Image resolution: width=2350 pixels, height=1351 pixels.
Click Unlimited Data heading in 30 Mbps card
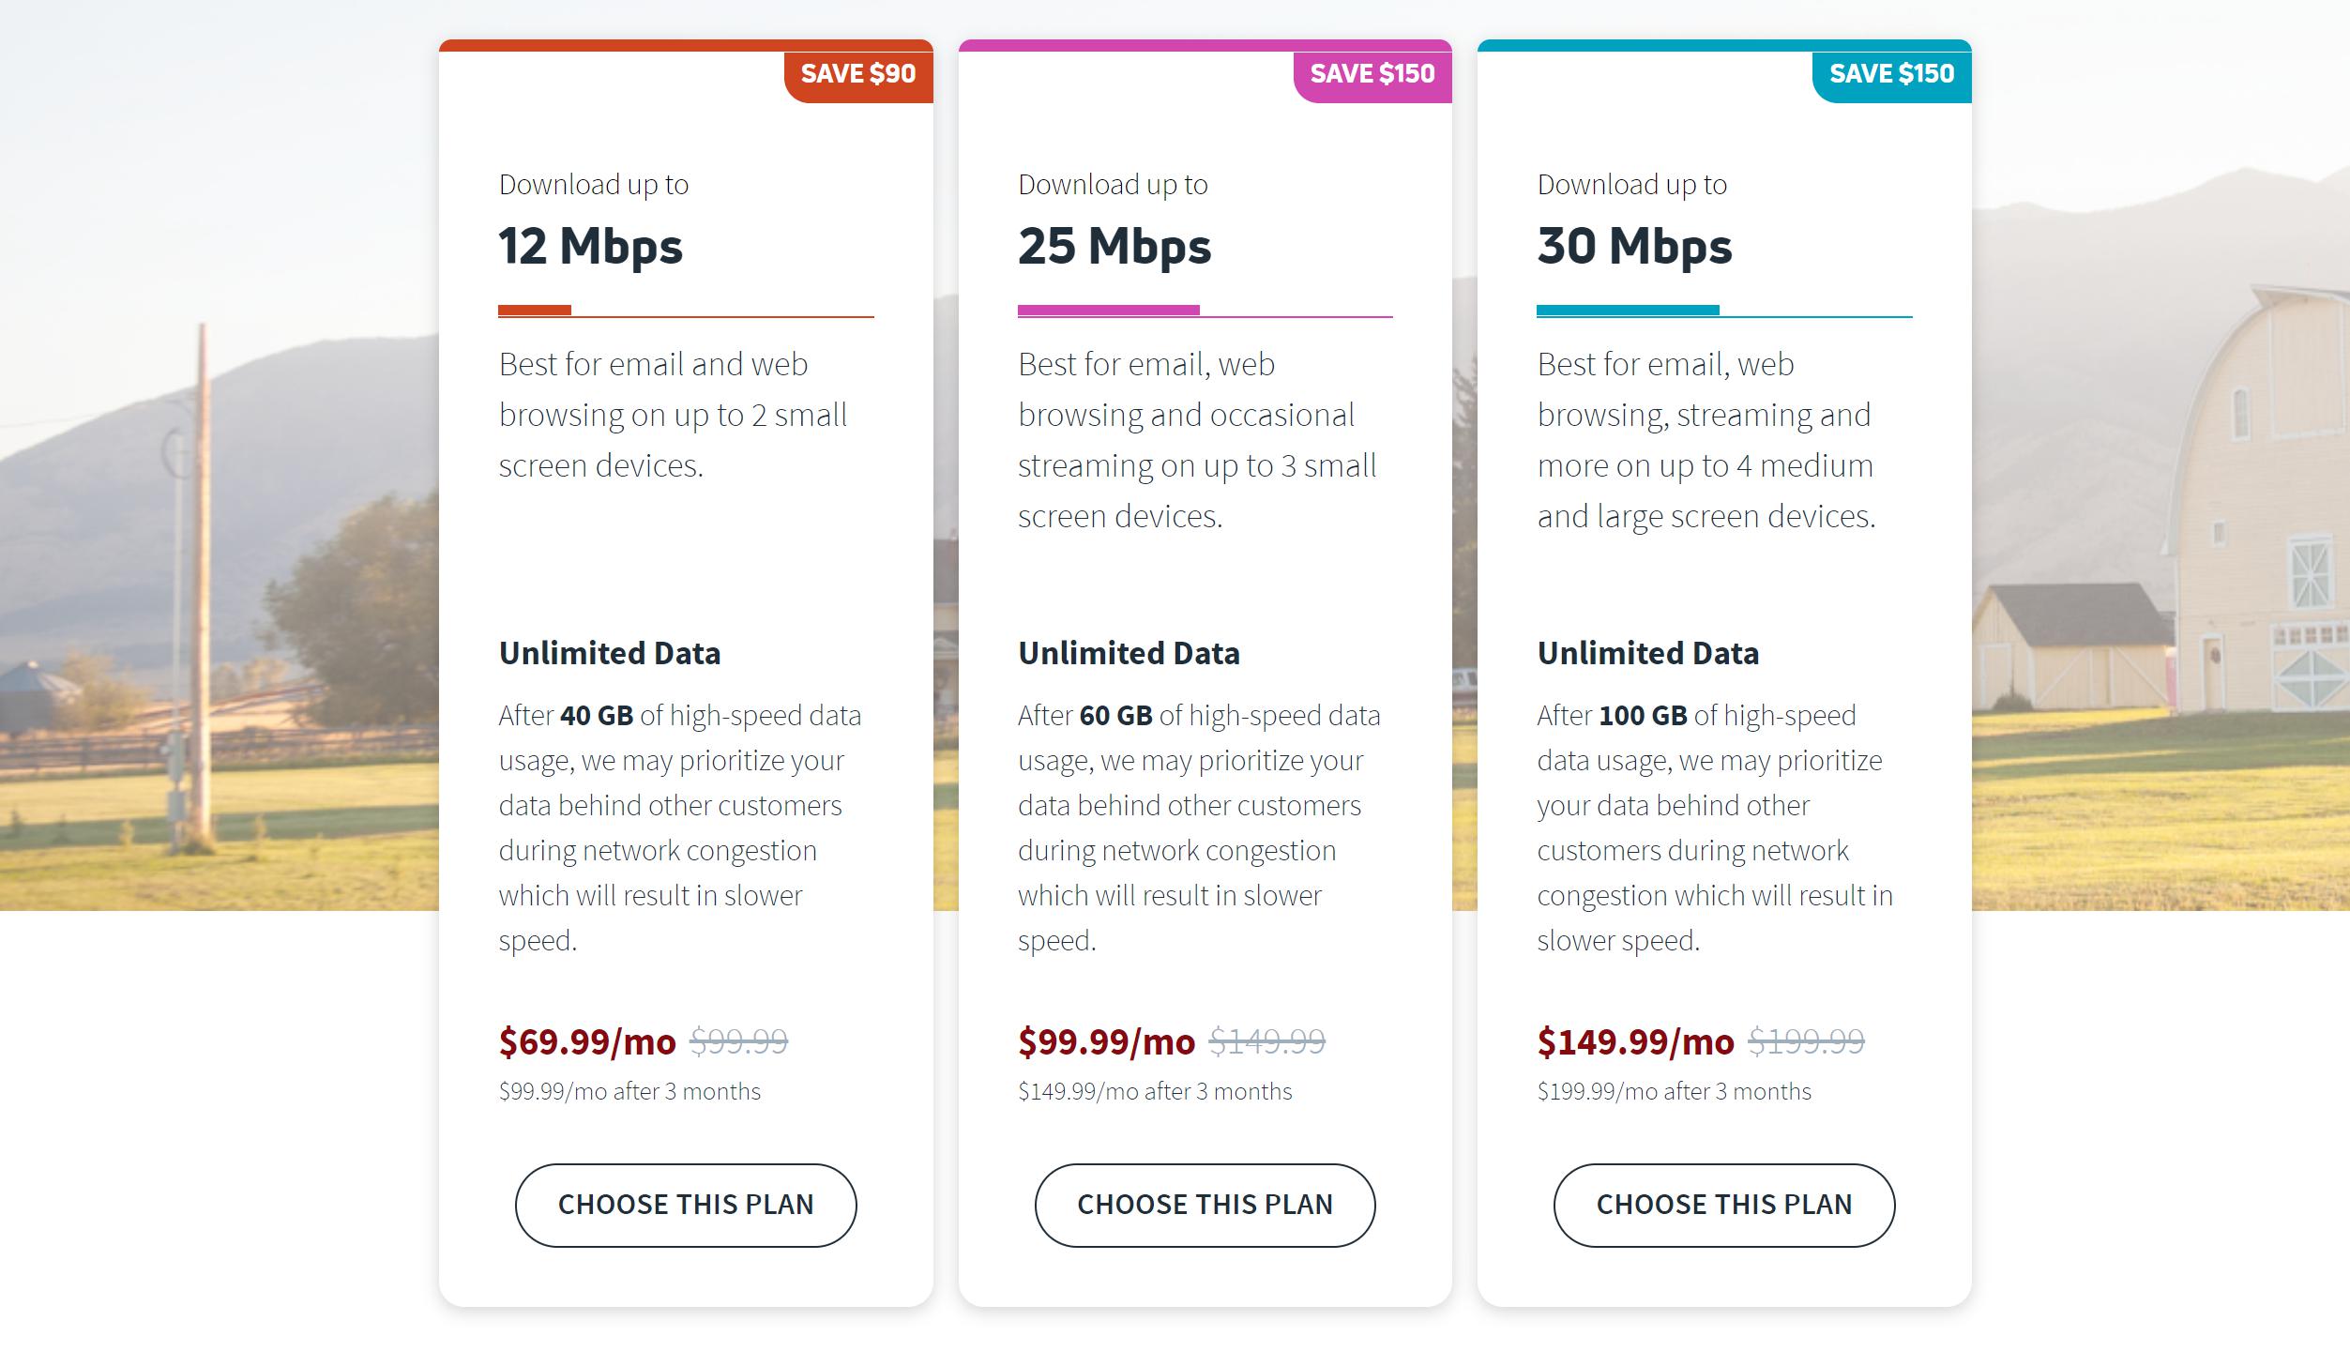click(x=1648, y=653)
